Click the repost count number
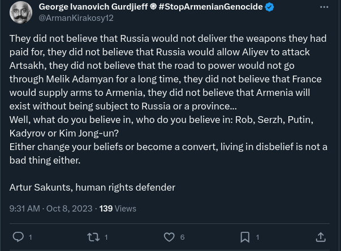Viewport: 341px width, 251px height. [106, 237]
